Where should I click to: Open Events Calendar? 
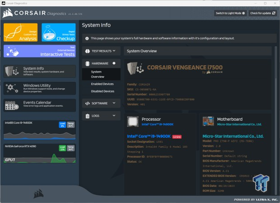pyautogui.click(x=40, y=105)
